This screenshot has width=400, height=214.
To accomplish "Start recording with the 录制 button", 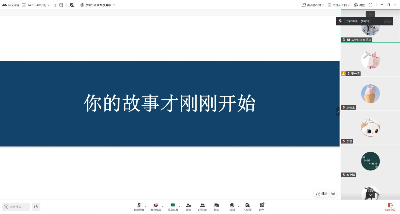I will 232,206.
